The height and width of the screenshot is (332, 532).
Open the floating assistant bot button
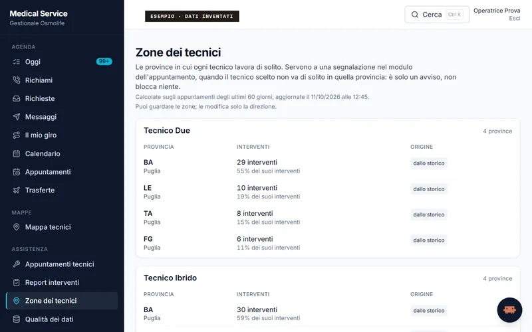click(x=509, y=310)
